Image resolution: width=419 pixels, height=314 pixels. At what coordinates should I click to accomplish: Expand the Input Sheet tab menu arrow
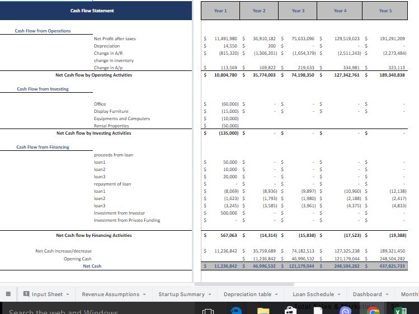[x=68, y=294]
